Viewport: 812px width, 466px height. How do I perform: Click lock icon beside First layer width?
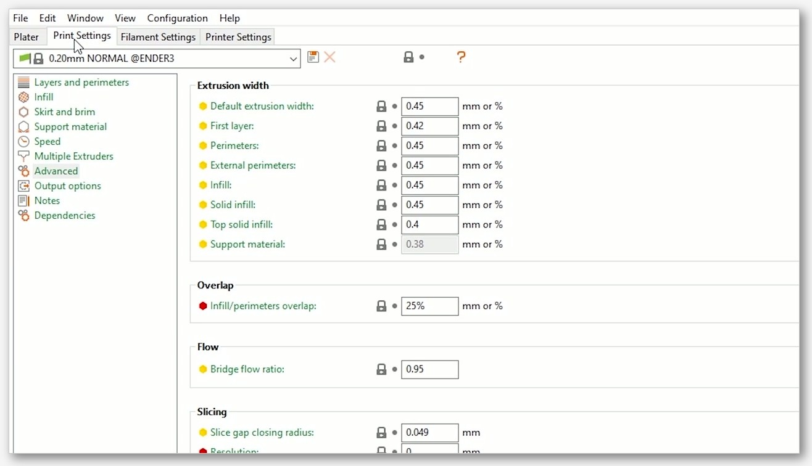(381, 126)
